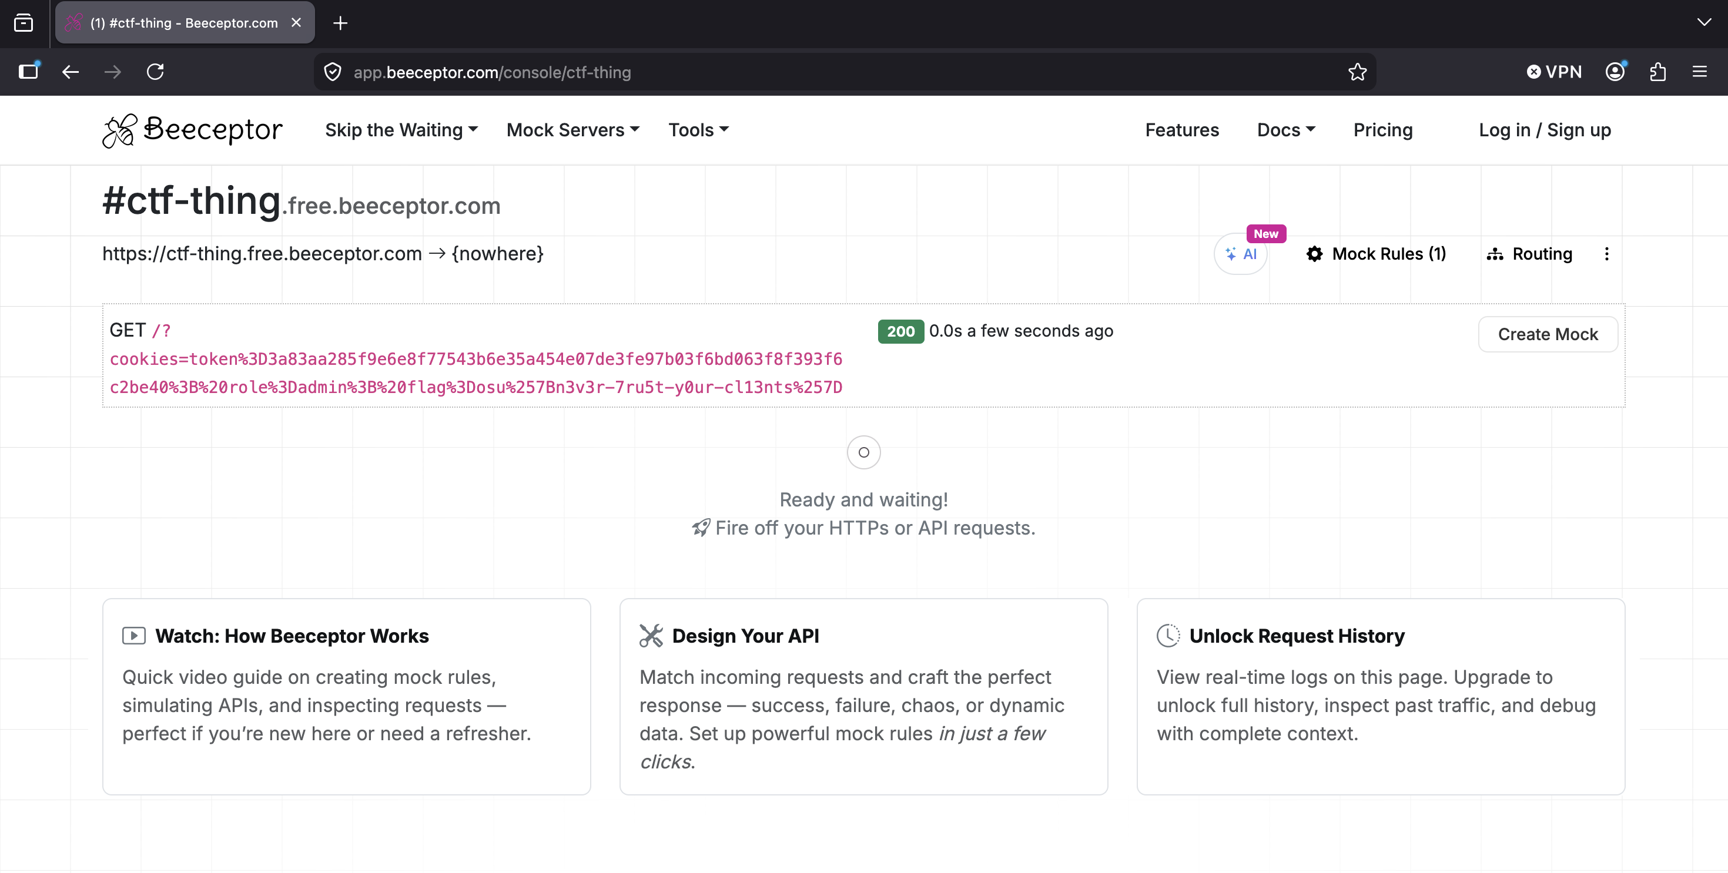1728x873 pixels.
Task: Open the browser extensions puzzle icon
Action: click(1657, 72)
